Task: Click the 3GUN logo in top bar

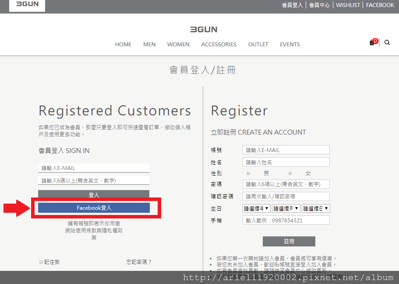Action: pos(27,4)
